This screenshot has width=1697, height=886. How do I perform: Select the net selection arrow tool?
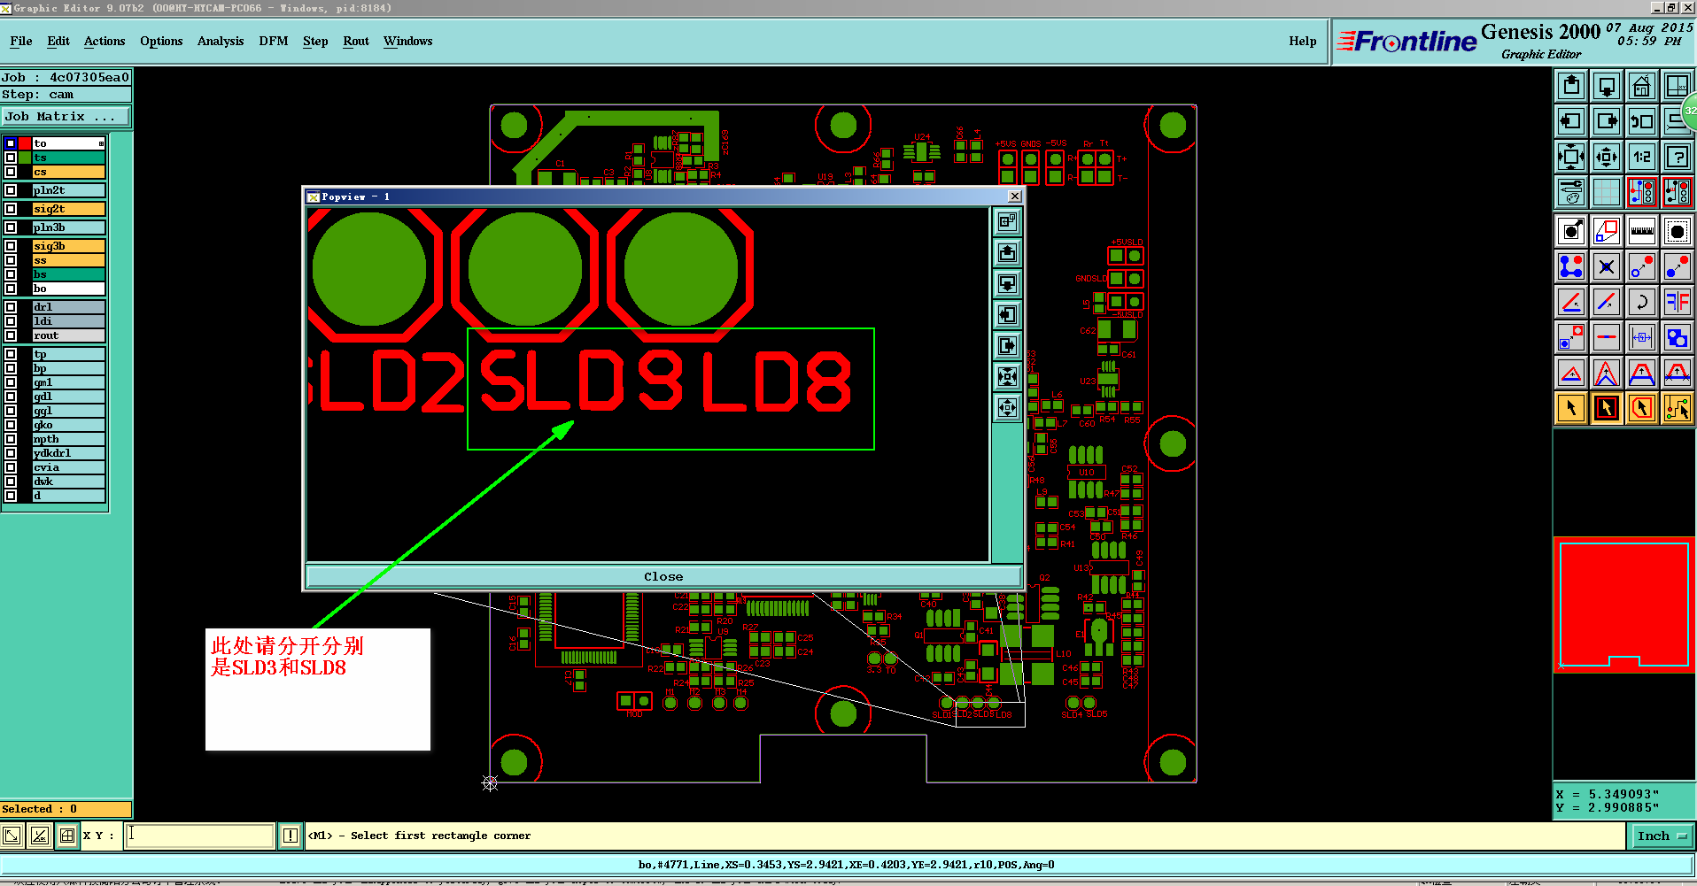coord(1678,408)
